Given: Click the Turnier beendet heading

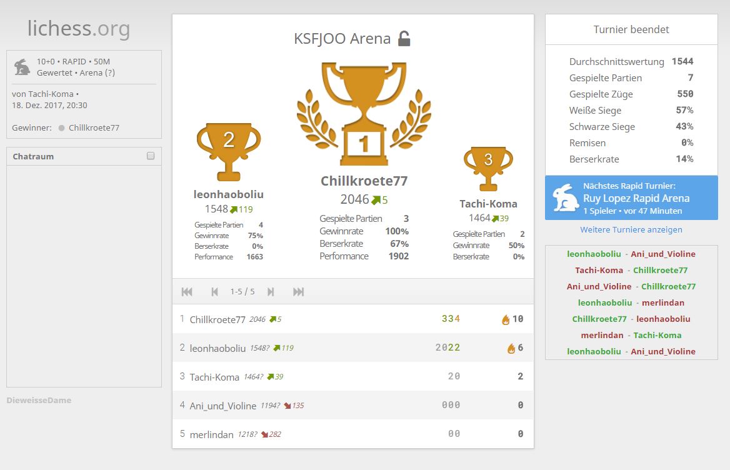Looking at the screenshot, I should pos(631,30).
